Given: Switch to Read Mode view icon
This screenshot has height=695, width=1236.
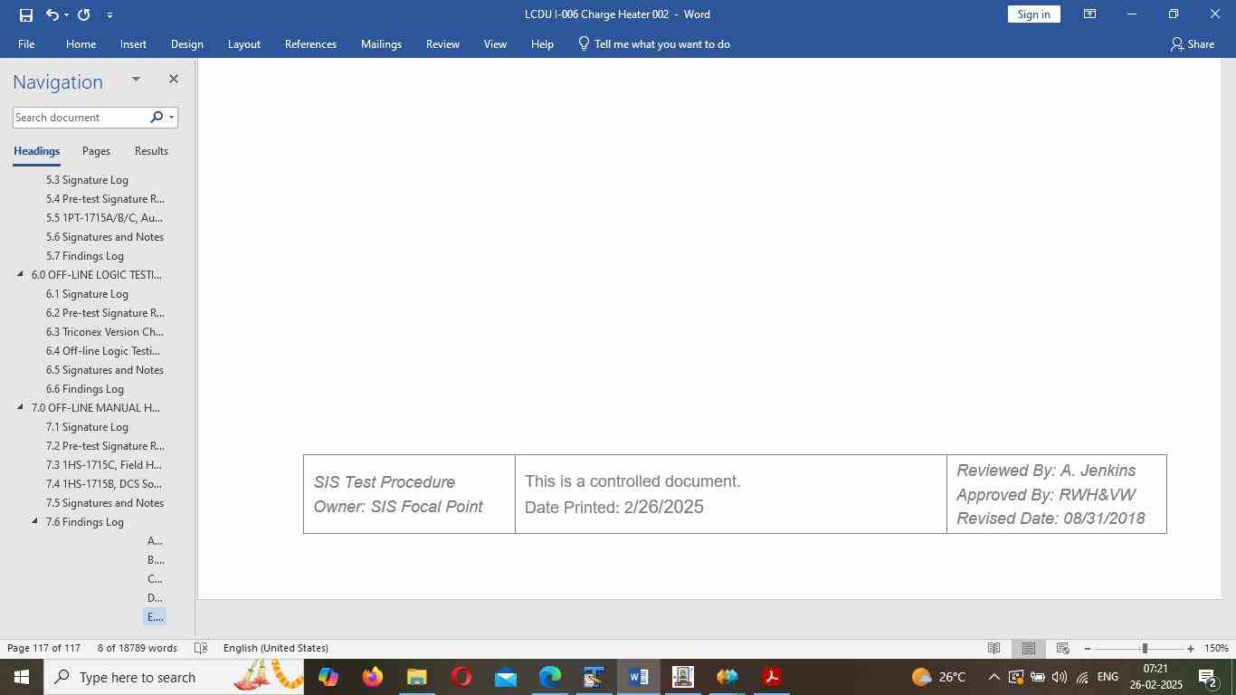Looking at the screenshot, I should click(994, 648).
